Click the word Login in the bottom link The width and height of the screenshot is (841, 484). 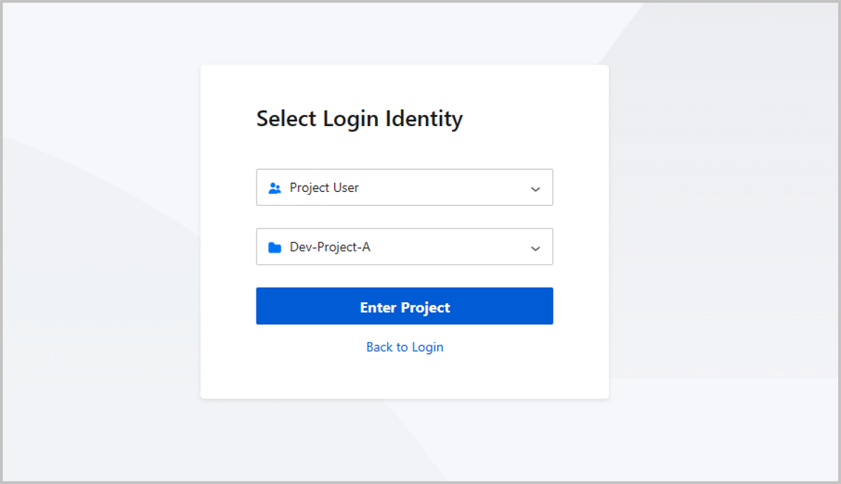click(x=428, y=347)
